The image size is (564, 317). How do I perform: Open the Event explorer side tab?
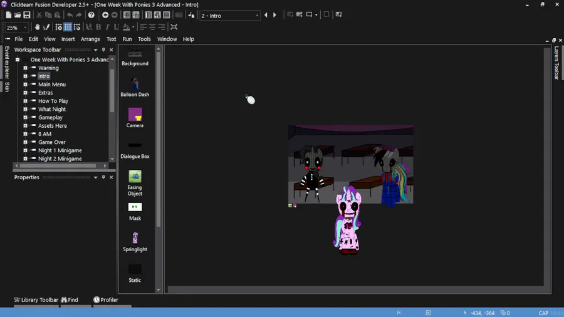pos(7,62)
